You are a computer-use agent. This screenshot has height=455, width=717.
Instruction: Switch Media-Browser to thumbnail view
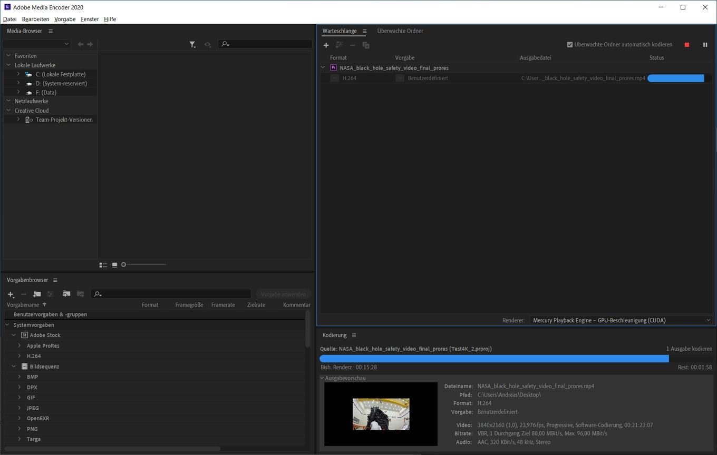tap(114, 265)
